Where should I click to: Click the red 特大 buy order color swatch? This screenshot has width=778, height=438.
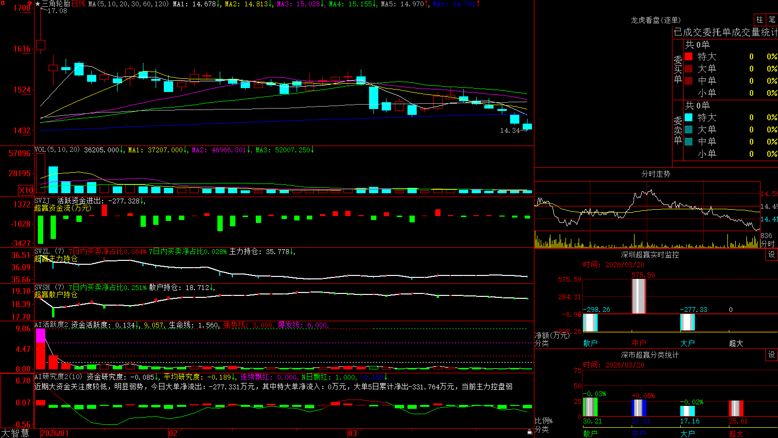pyautogui.click(x=689, y=56)
